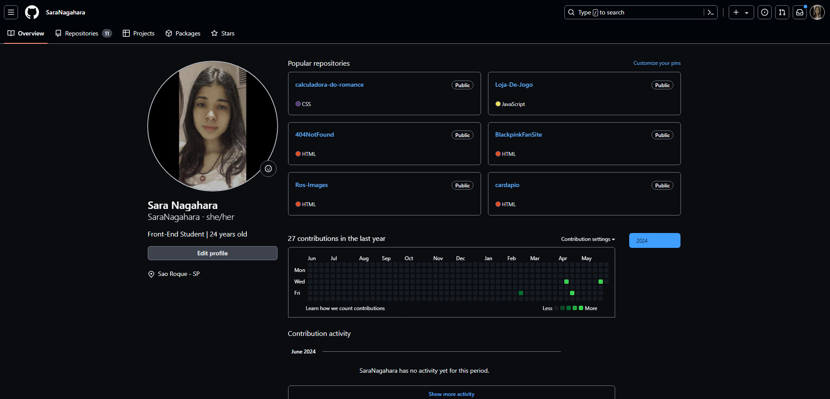Open the Issues icon in header

[x=765, y=12]
